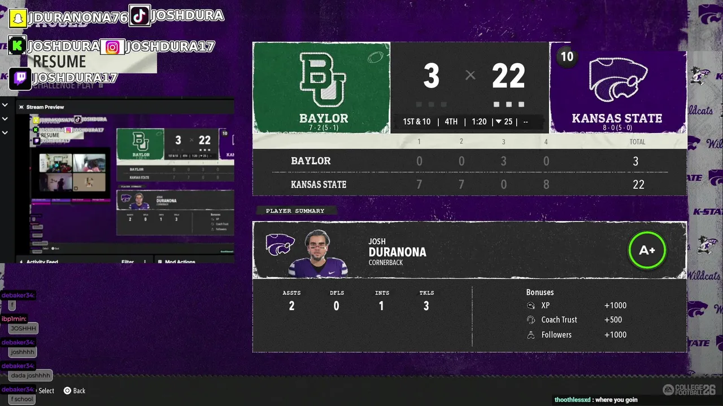This screenshot has height=406, width=723.
Task: Click the Back button label
Action: (x=79, y=391)
